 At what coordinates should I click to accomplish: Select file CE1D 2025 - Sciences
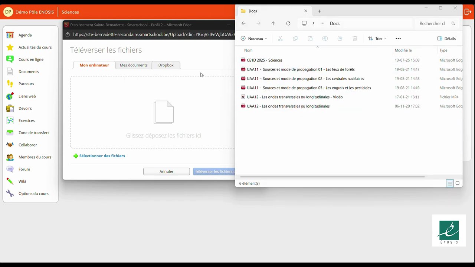(x=264, y=60)
